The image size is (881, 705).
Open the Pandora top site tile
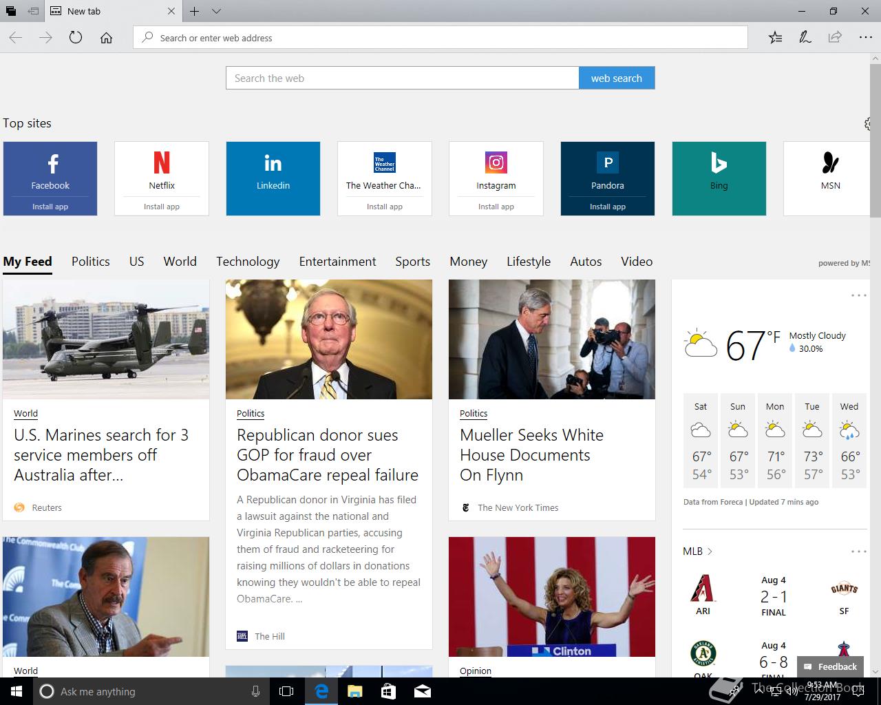tap(608, 178)
